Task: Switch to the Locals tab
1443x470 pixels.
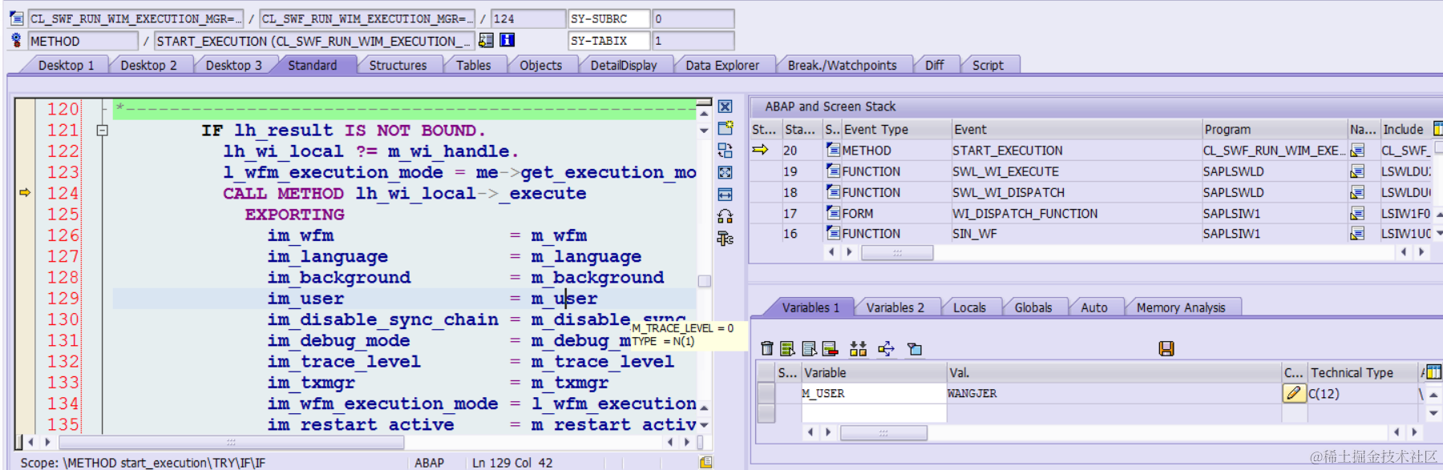Action: (x=969, y=307)
